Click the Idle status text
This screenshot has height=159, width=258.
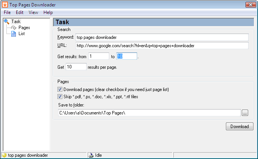tap(98, 155)
